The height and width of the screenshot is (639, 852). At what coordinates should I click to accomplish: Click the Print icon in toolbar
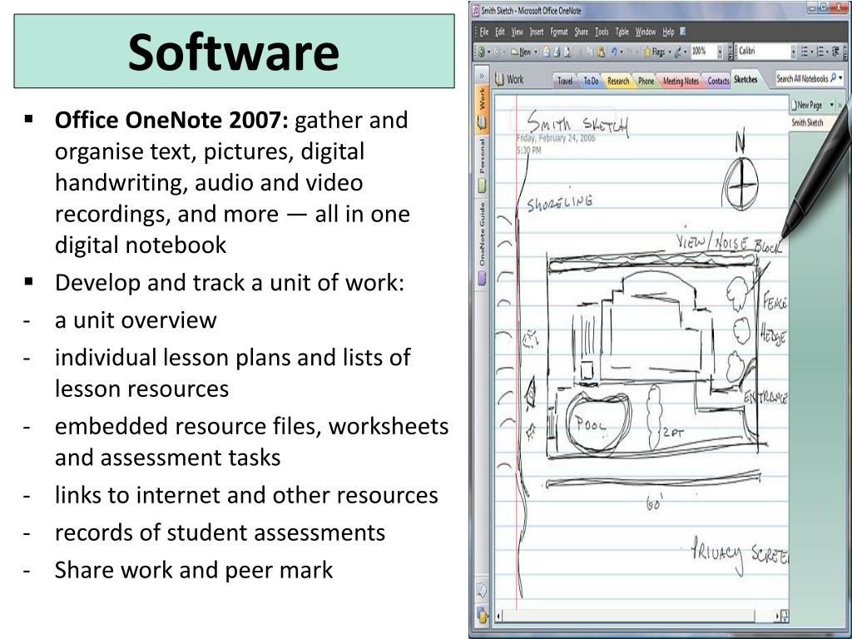point(557,52)
